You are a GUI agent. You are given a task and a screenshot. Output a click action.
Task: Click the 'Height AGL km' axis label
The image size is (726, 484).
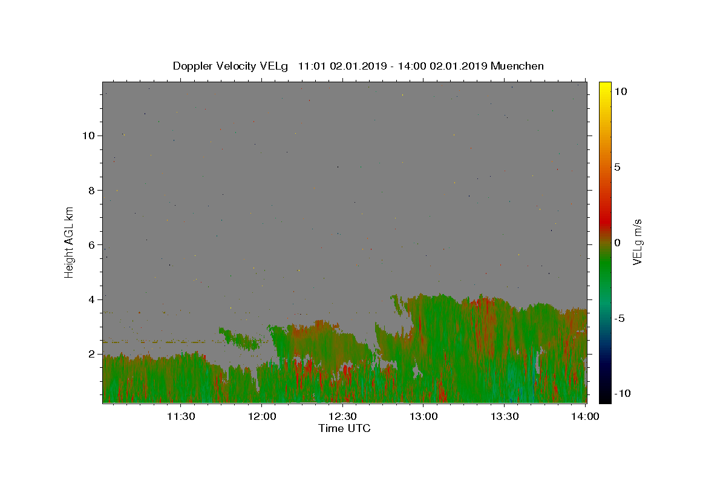(70, 241)
